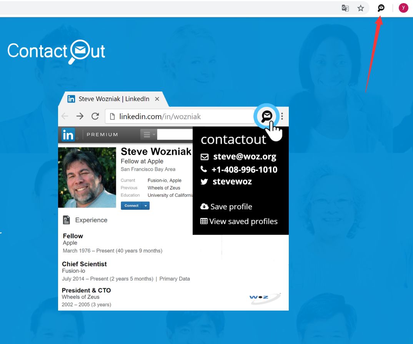Viewport: 413px width, 344px height.
Task: Click the ContactOut logo on the blue banner
Action: coord(56,52)
